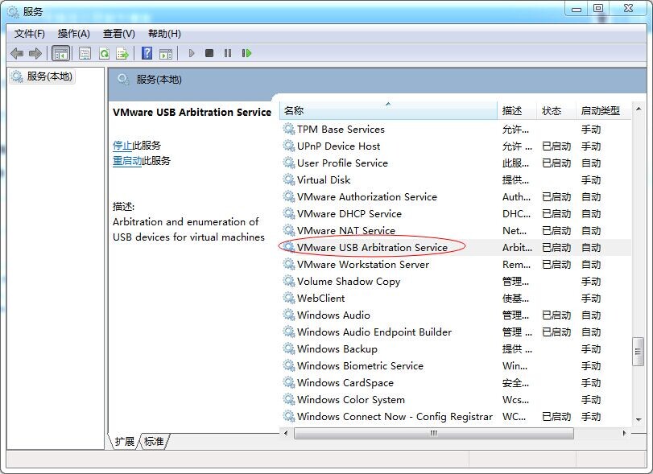Click the services icon in title bar
Viewport: 653px width, 474px height.
coord(14,11)
